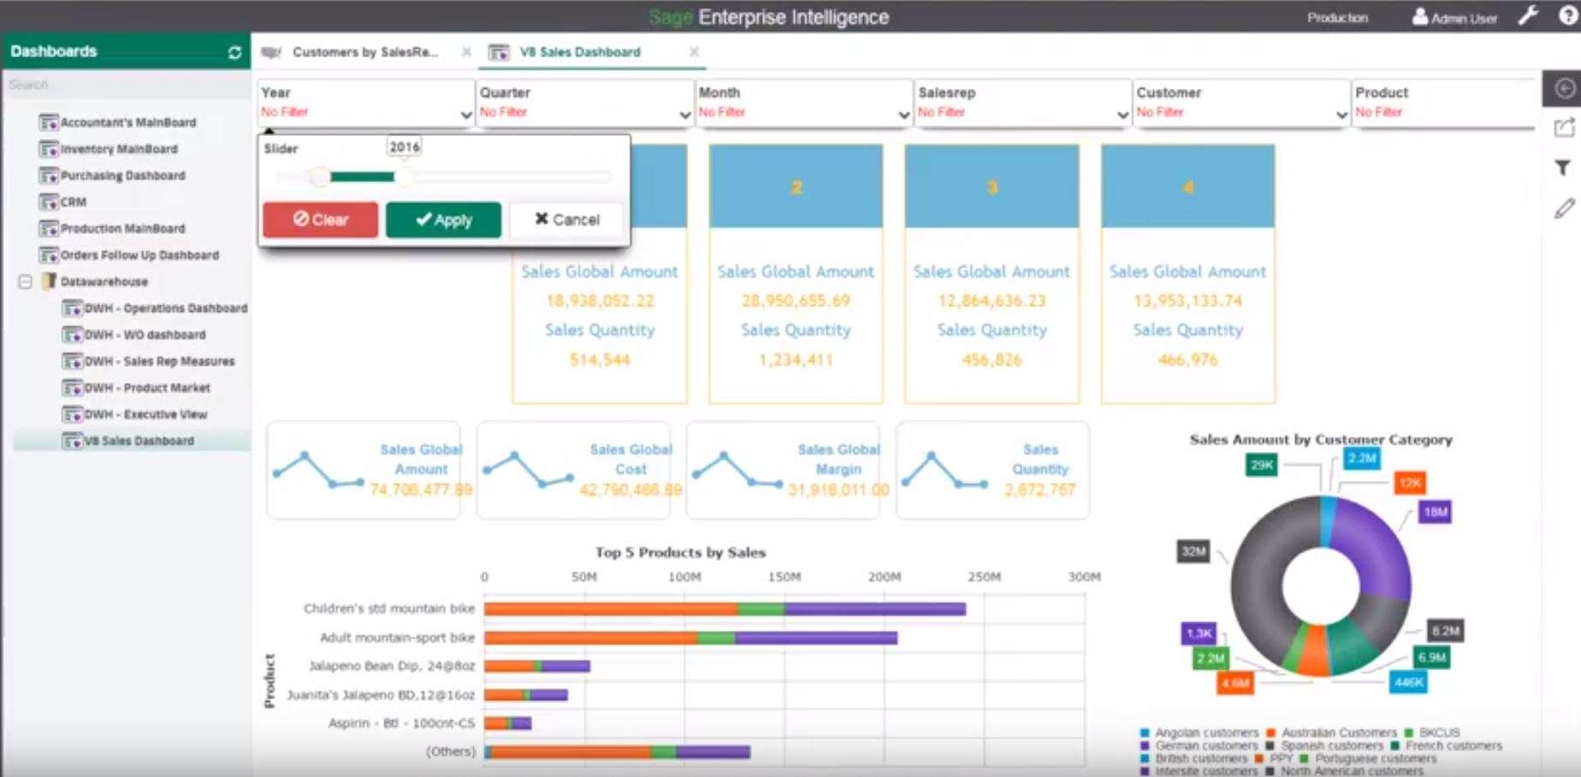Click the circled arrow back icon in right sidebar

(x=1564, y=89)
